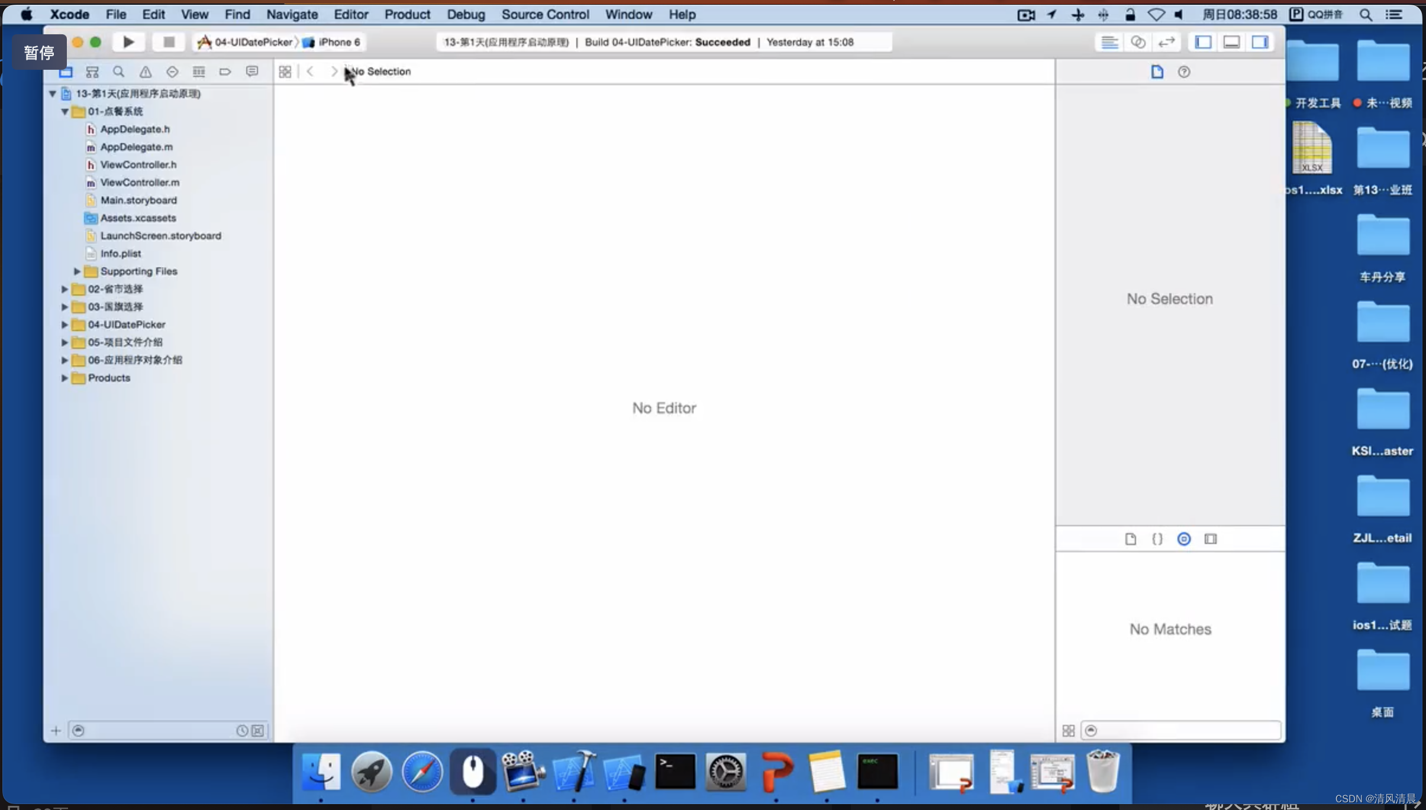The image size is (1426, 810).
Task: Open the Debug menu
Action: tap(466, 14)
